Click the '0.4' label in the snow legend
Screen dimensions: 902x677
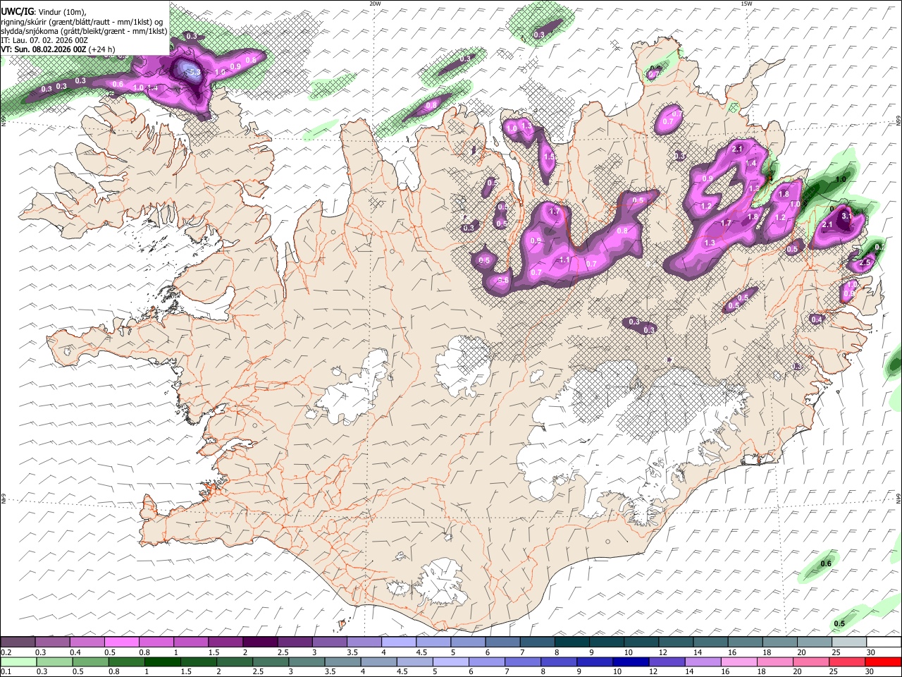pyautogui.click(x=75, y=652)
